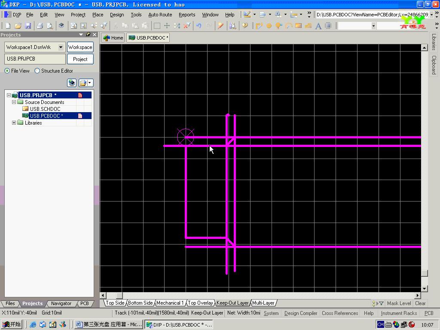Expand the Libraries folder
Viewport: 440px width, 330px height.
pyautogui.click(x=14, y=122)
